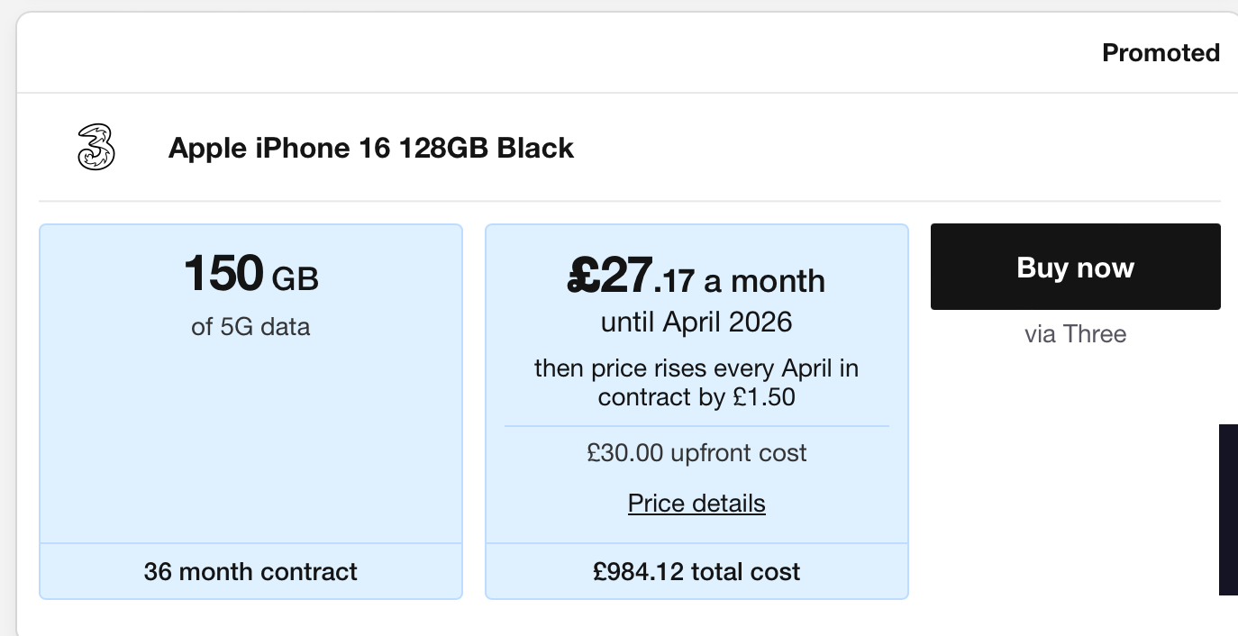This screenshot has height=636, width=1238.
Task: Click the Three network logo icon
Action: click(96, 147)
